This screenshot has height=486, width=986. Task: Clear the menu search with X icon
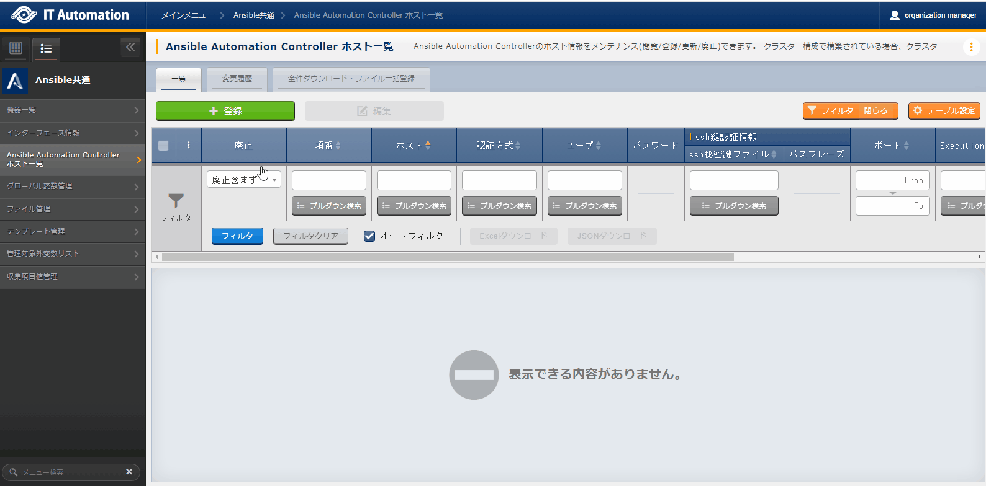click(129, 472)
